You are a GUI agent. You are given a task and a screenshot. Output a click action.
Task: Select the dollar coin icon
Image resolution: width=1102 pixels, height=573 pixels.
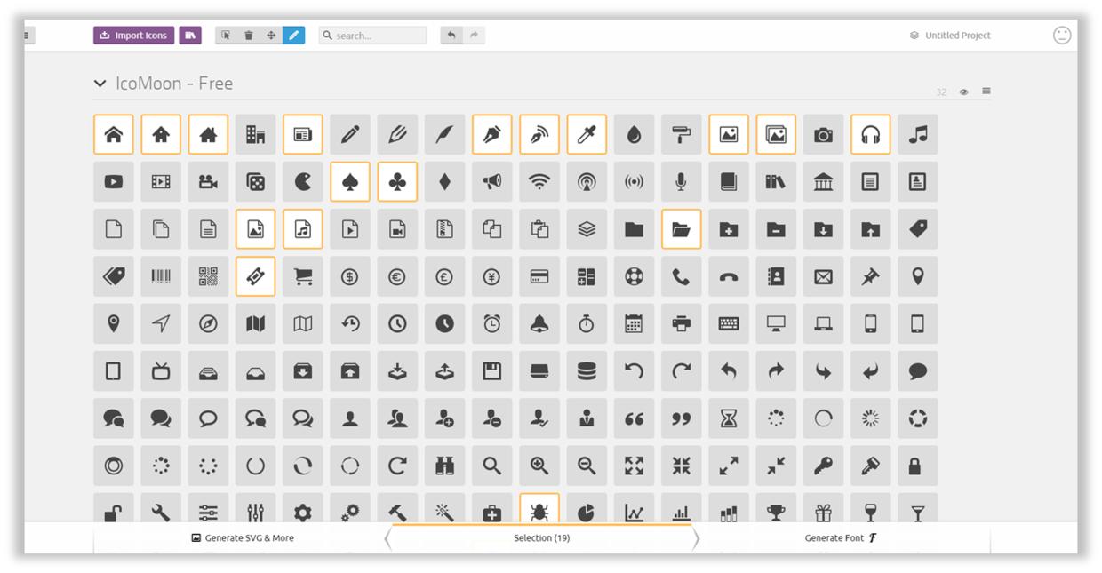click(350, 276)
